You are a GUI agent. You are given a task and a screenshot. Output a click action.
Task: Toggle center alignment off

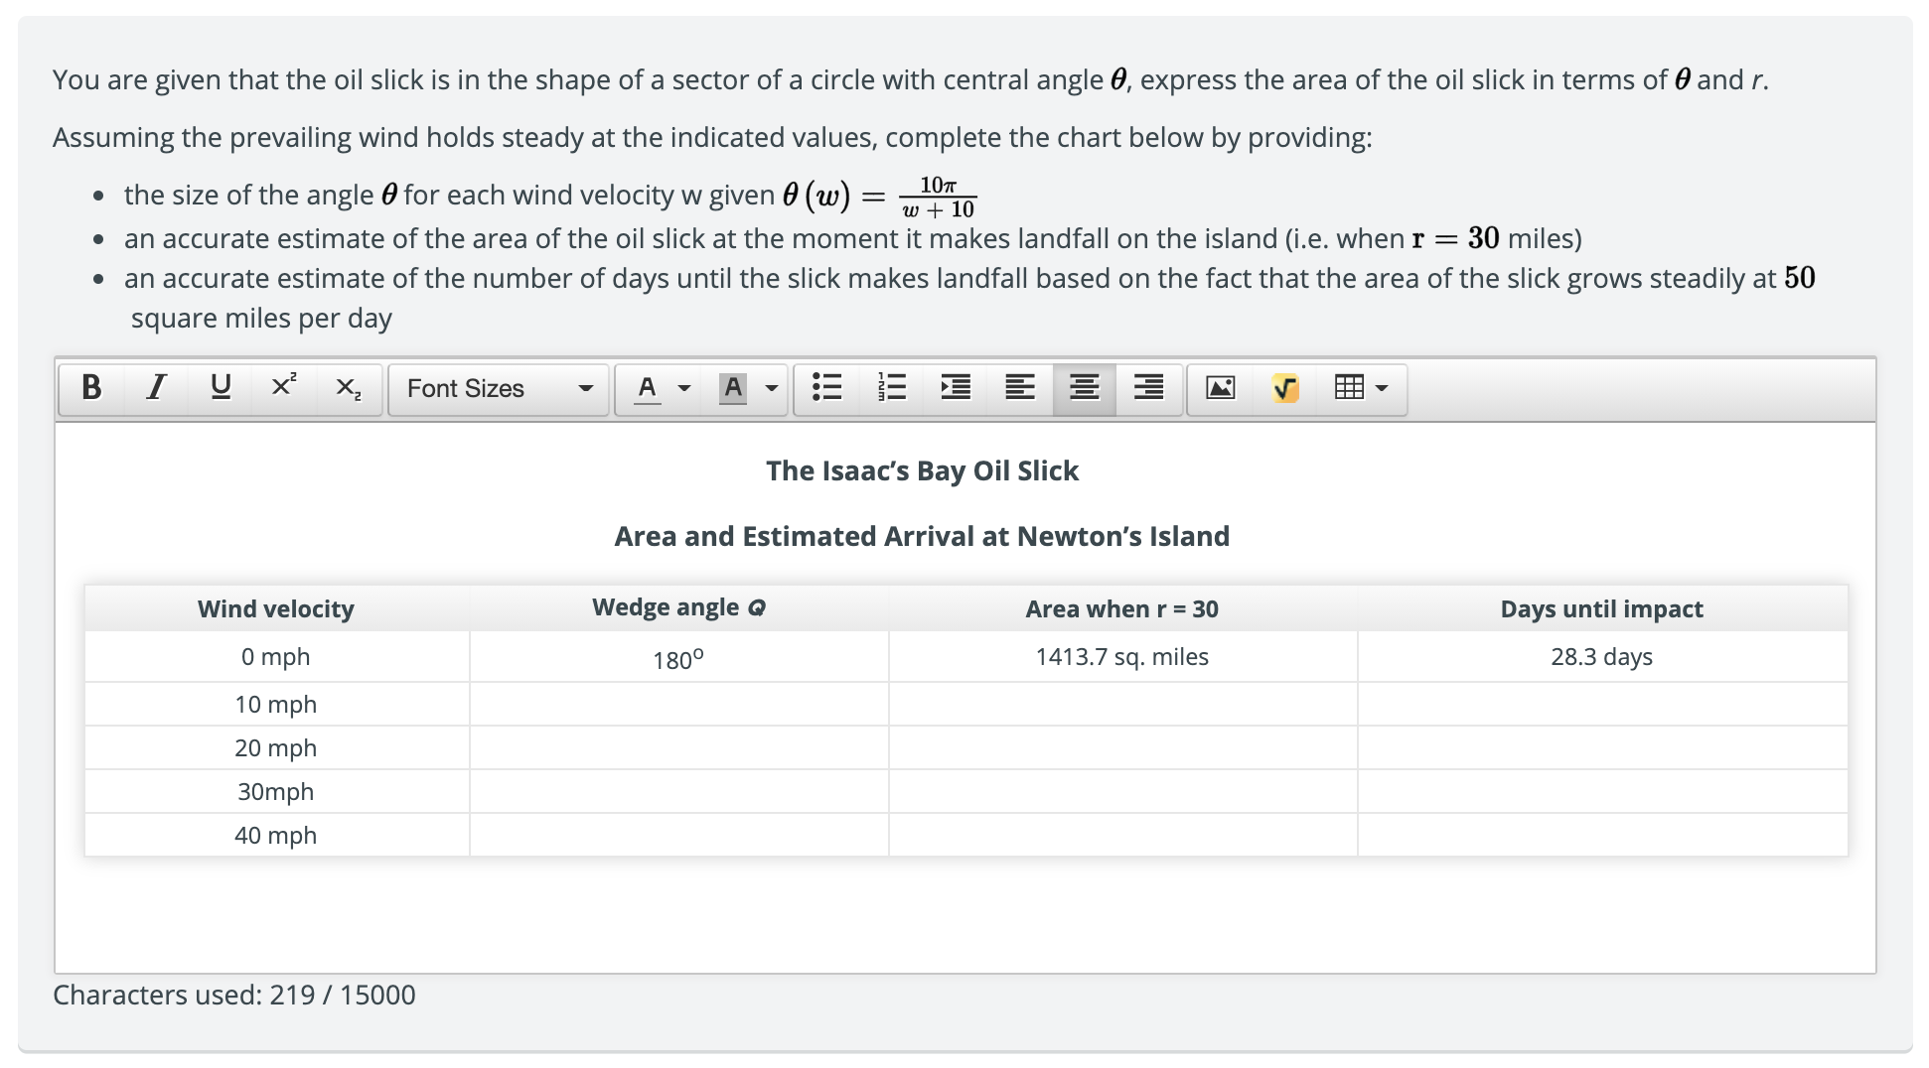point(1084,388)
